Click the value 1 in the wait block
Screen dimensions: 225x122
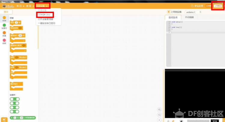[16, 22]
